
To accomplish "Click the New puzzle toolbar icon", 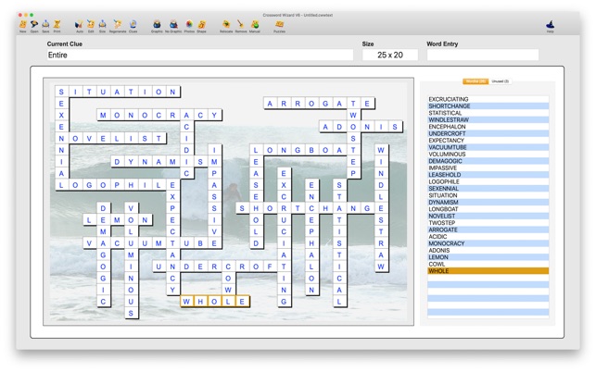I will (x=23, y=24).
